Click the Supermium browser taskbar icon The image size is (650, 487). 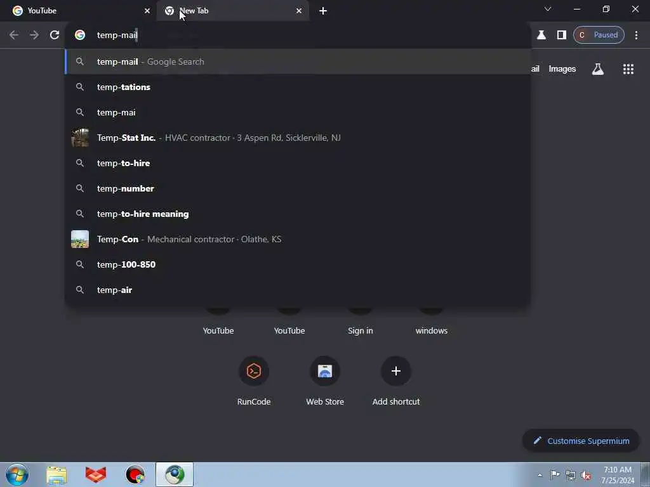pyautogui.click(x=175, y=474)
